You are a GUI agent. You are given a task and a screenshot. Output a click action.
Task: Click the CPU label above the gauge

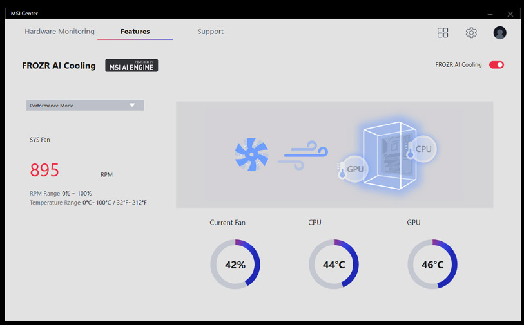pos(315,223)
